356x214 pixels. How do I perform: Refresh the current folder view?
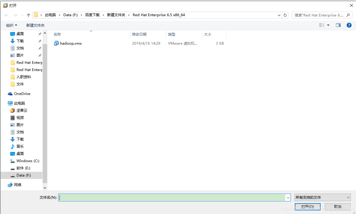[x=285, y=15]
